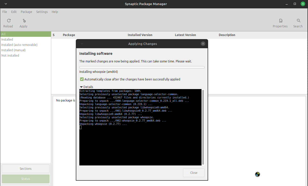308x186 pixels.
Task: Open the Edit menu
Action: coord(14,12)
